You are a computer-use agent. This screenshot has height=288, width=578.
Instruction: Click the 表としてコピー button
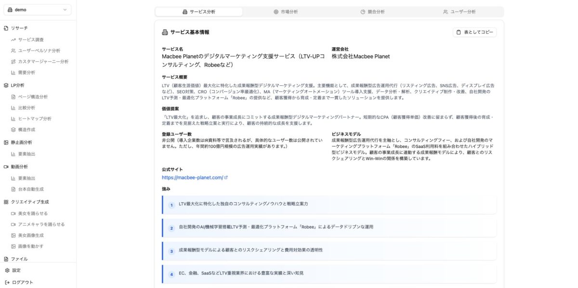475,31
